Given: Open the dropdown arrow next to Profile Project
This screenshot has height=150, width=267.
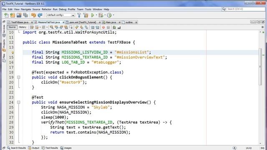Looking at the screenshot, I should (x=113, y=15).
